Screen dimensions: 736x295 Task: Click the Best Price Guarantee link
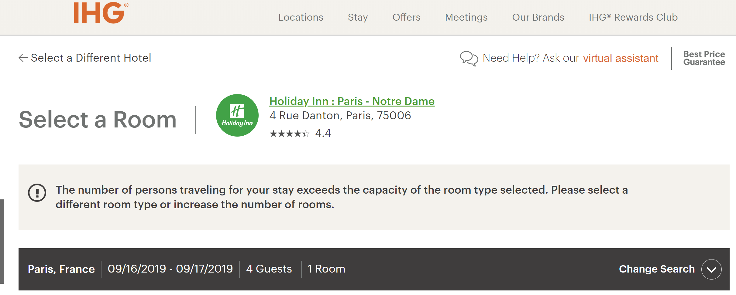[704, 58]
